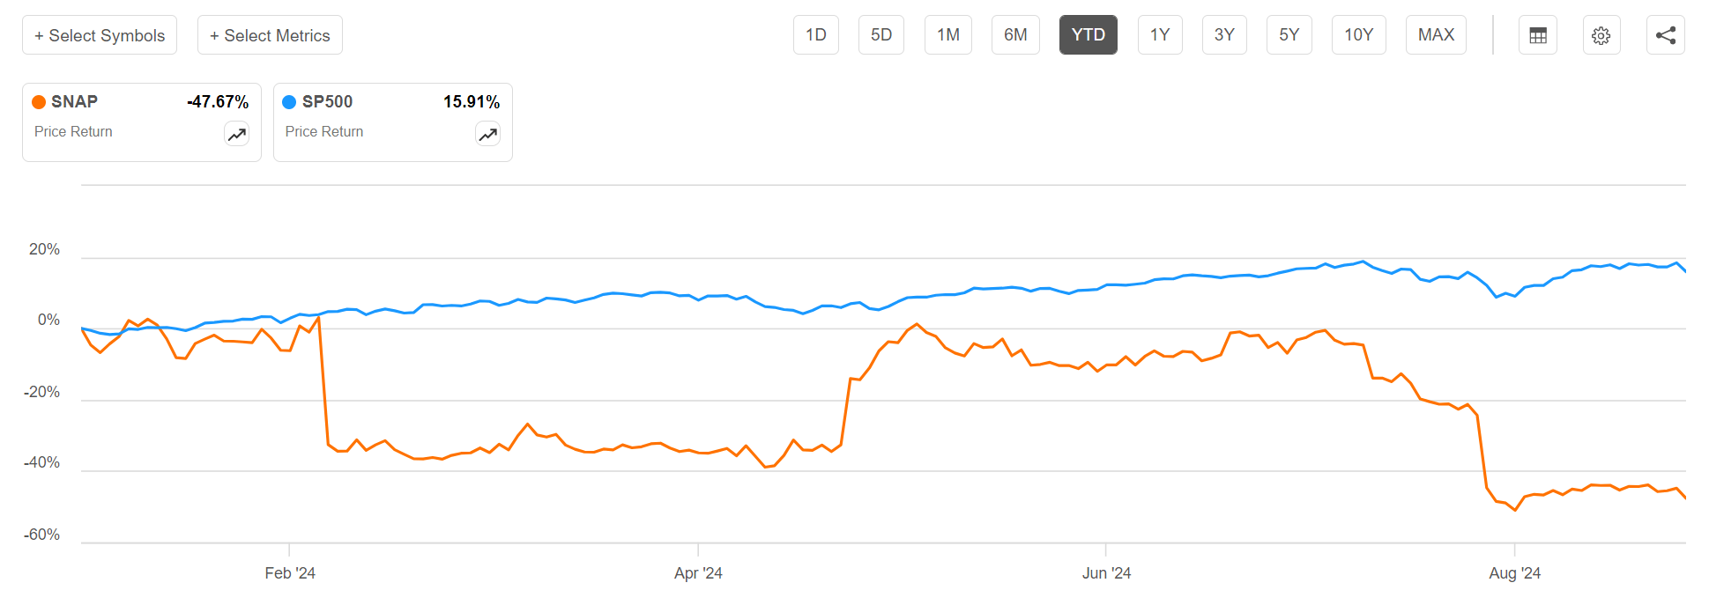The width and height of the screenshot is (1709, 605).
Task: Select the 5D time range
Action: [x=881, y=35]
